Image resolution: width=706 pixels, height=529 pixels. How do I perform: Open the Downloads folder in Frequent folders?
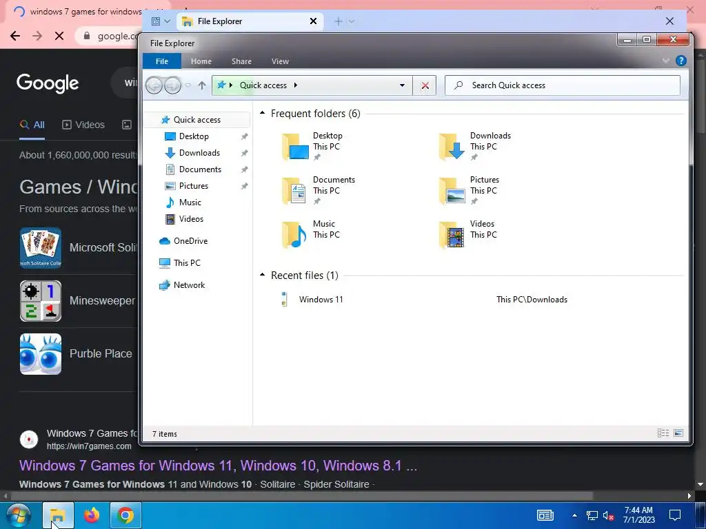(475, 146)
